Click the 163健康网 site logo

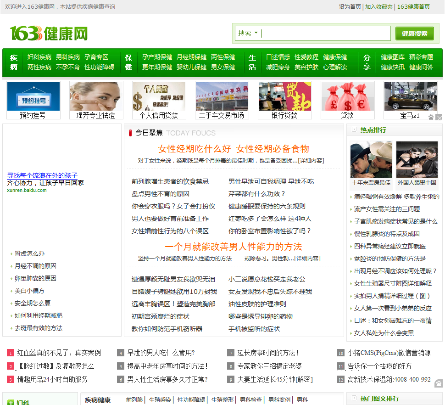[49, 34]
